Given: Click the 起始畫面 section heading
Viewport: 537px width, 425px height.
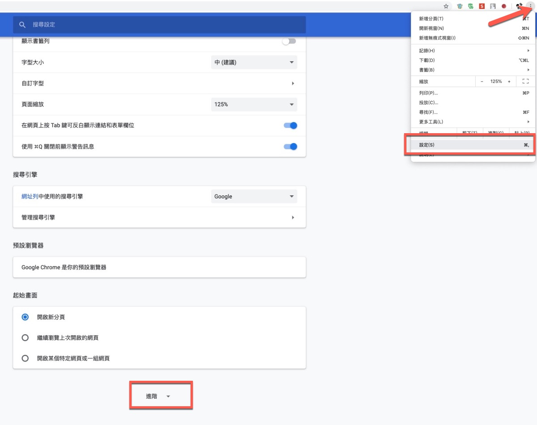Looking at the screenshot, I should pyautogui.click(x=25, y=295).
